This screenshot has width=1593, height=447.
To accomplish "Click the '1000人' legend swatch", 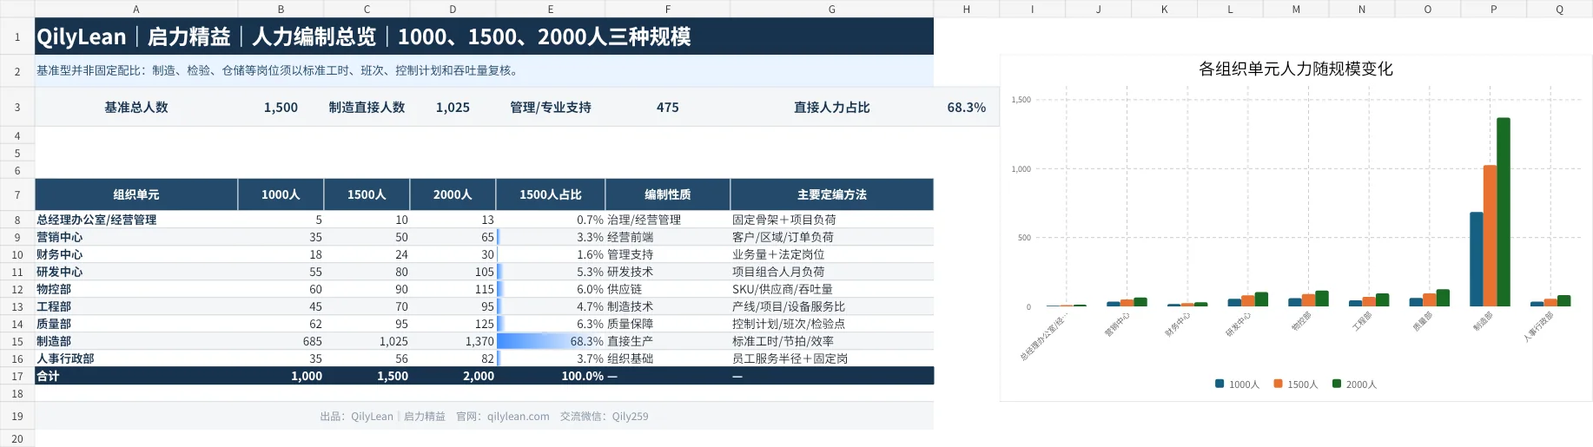I will click(1220, 384).
